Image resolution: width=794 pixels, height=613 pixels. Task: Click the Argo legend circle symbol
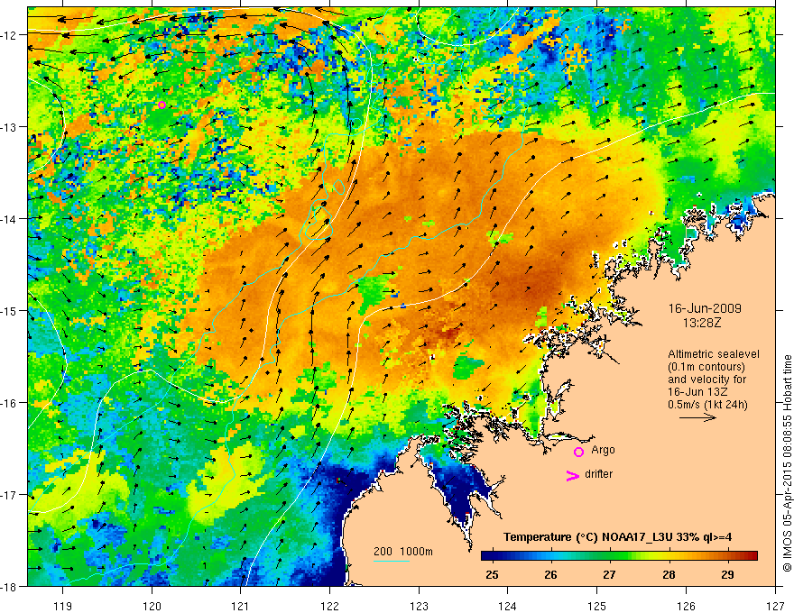(x=578, y=452)
